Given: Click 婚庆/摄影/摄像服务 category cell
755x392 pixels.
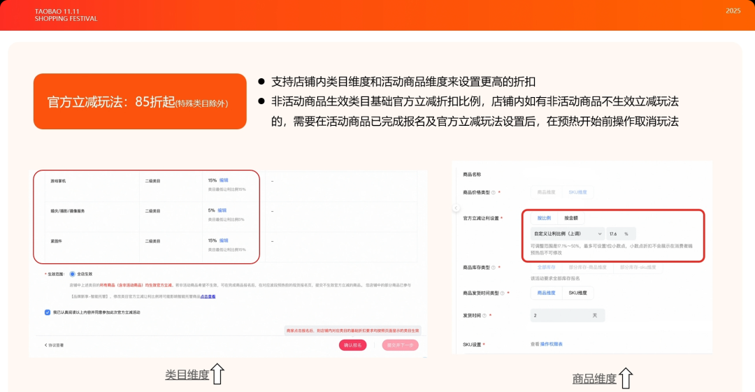Looking at the screenshot, I should click(68, 211).
